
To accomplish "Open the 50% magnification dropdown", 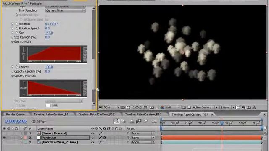I will click(x=111, y=107).
